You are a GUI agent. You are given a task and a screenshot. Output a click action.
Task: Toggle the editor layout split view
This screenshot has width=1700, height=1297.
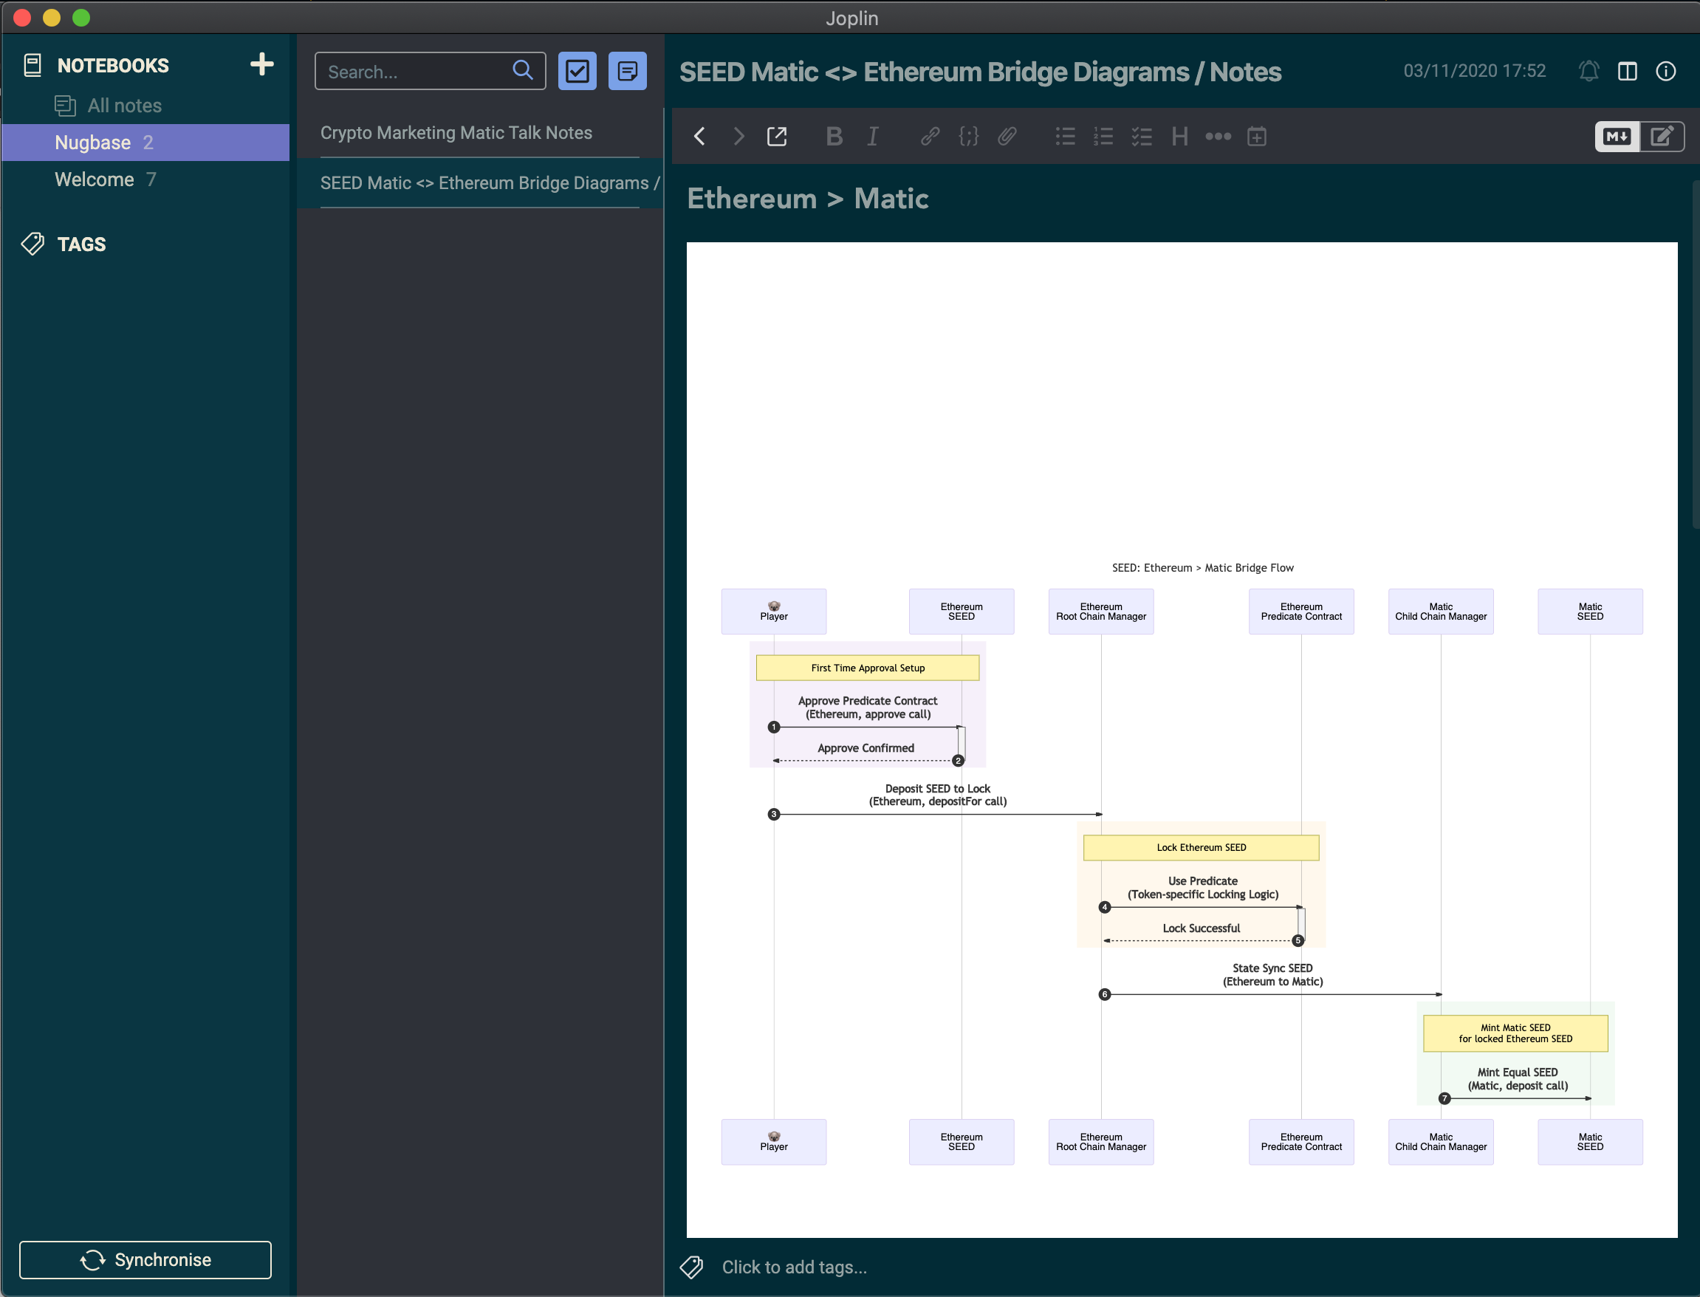pyautogui.click(x=1627, y=72)
